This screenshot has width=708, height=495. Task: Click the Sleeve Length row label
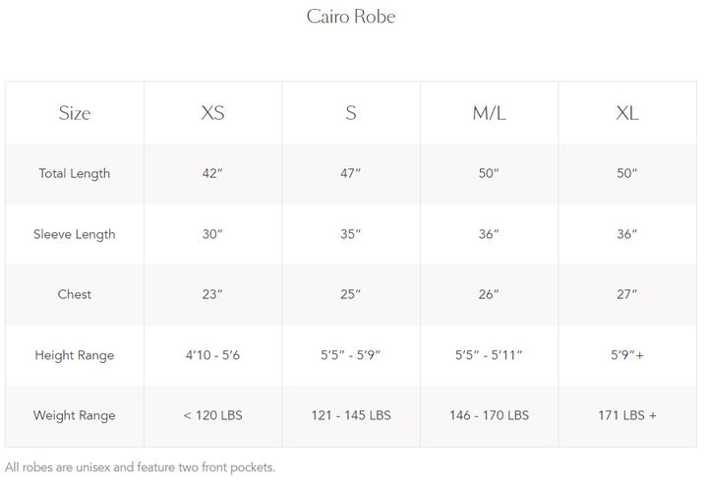click(75, 234)
